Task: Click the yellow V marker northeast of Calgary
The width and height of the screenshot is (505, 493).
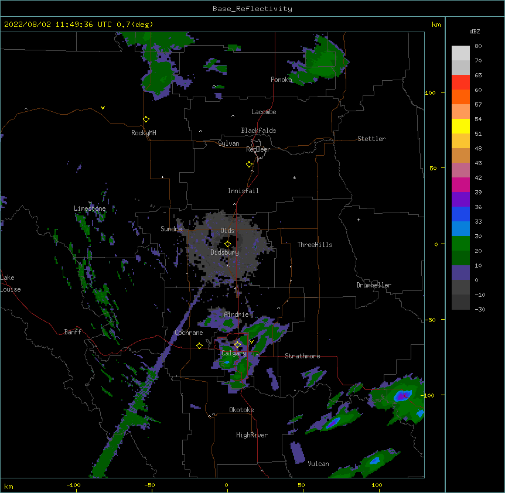Action: click(251, 342)
